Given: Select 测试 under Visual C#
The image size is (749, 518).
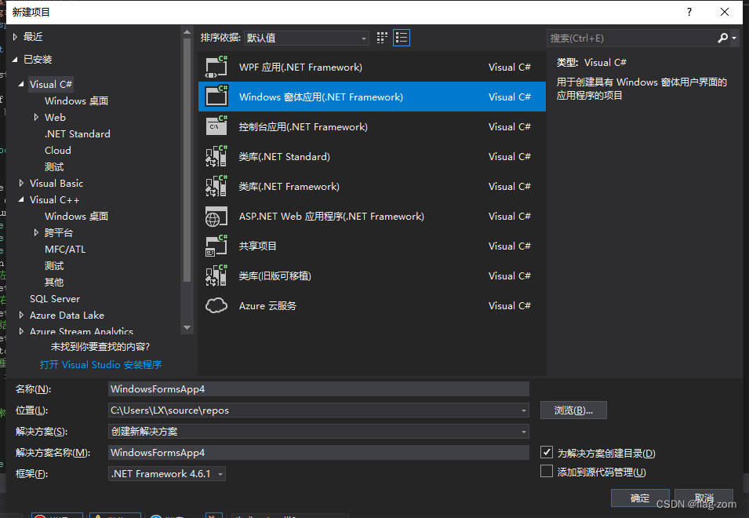Looking at the screenshot, I should [x=54, y=166].
